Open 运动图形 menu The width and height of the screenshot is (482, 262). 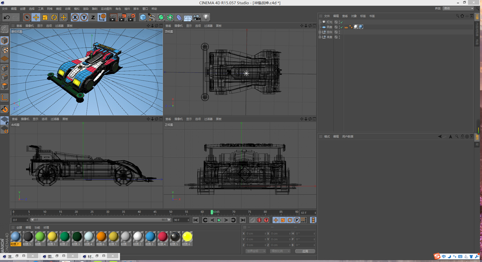click(107, 9)
